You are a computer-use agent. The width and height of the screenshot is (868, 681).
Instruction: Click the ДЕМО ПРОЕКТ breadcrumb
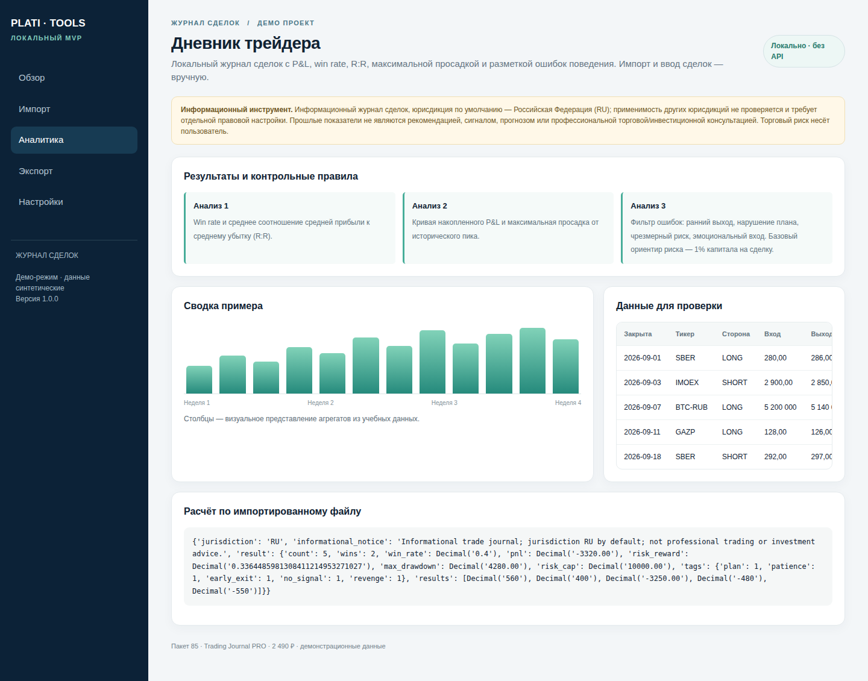(286, 23)
